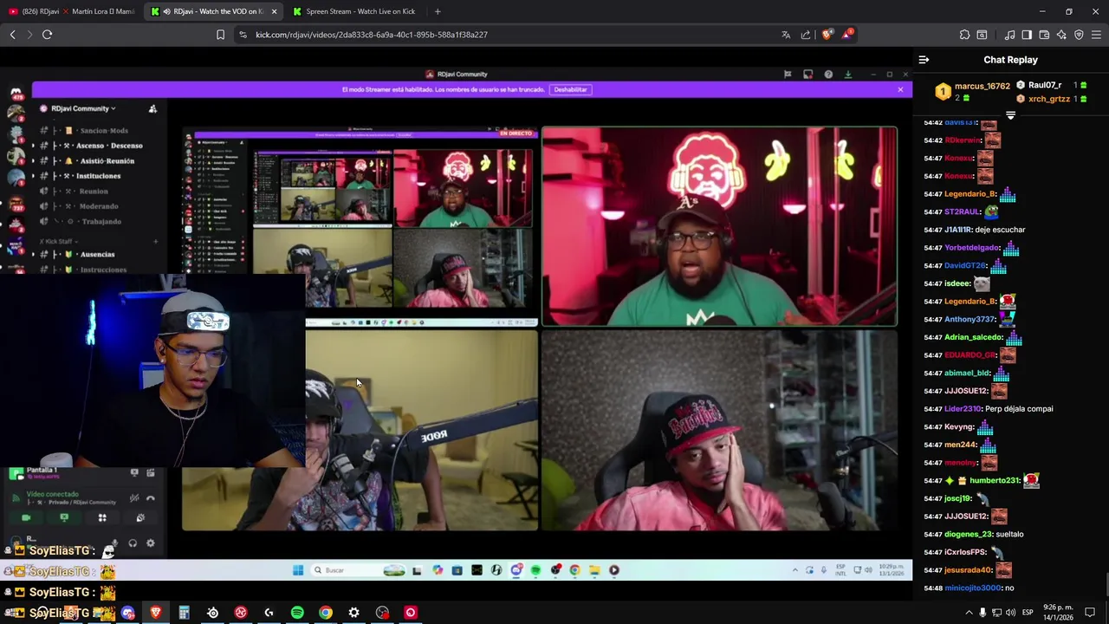
Task: Click username J1A1I1R in chat
Action: 957,230
